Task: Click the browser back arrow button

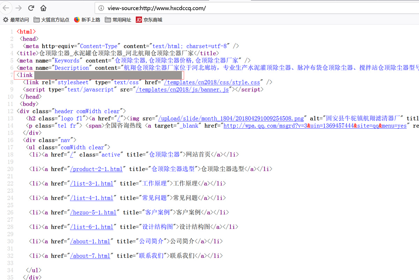Action: pyautogui.click(x=7, y=8)
